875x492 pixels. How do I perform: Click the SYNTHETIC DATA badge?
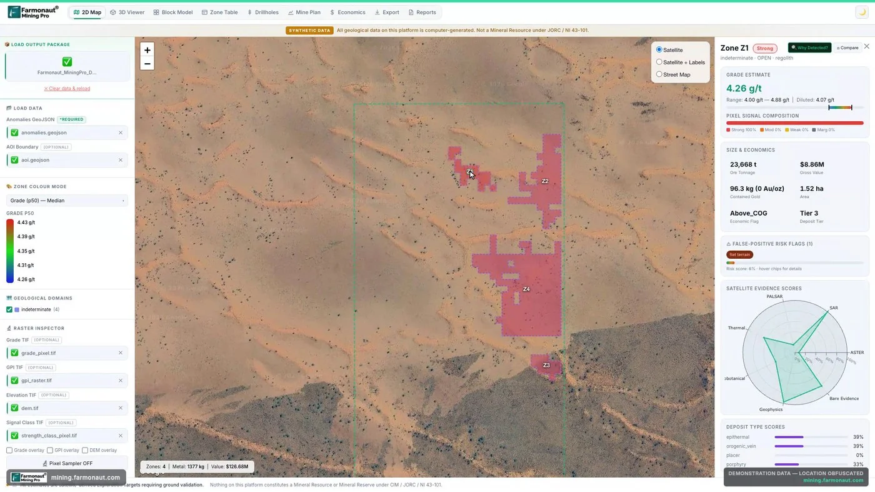point(309,30)
